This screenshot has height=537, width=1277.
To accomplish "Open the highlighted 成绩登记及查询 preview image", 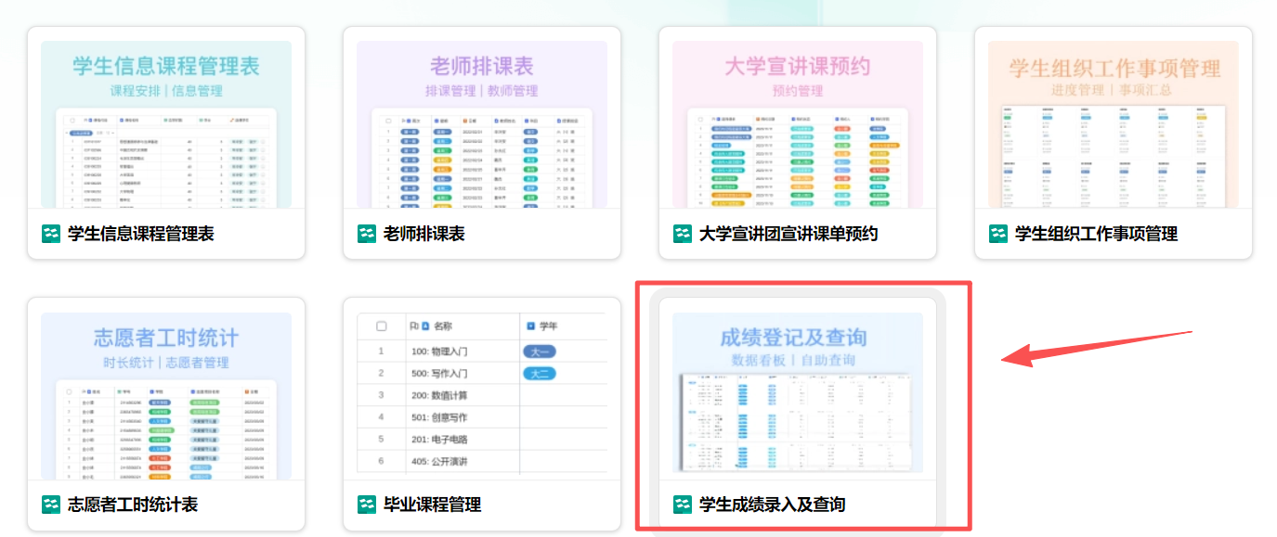I will point(797,393).
